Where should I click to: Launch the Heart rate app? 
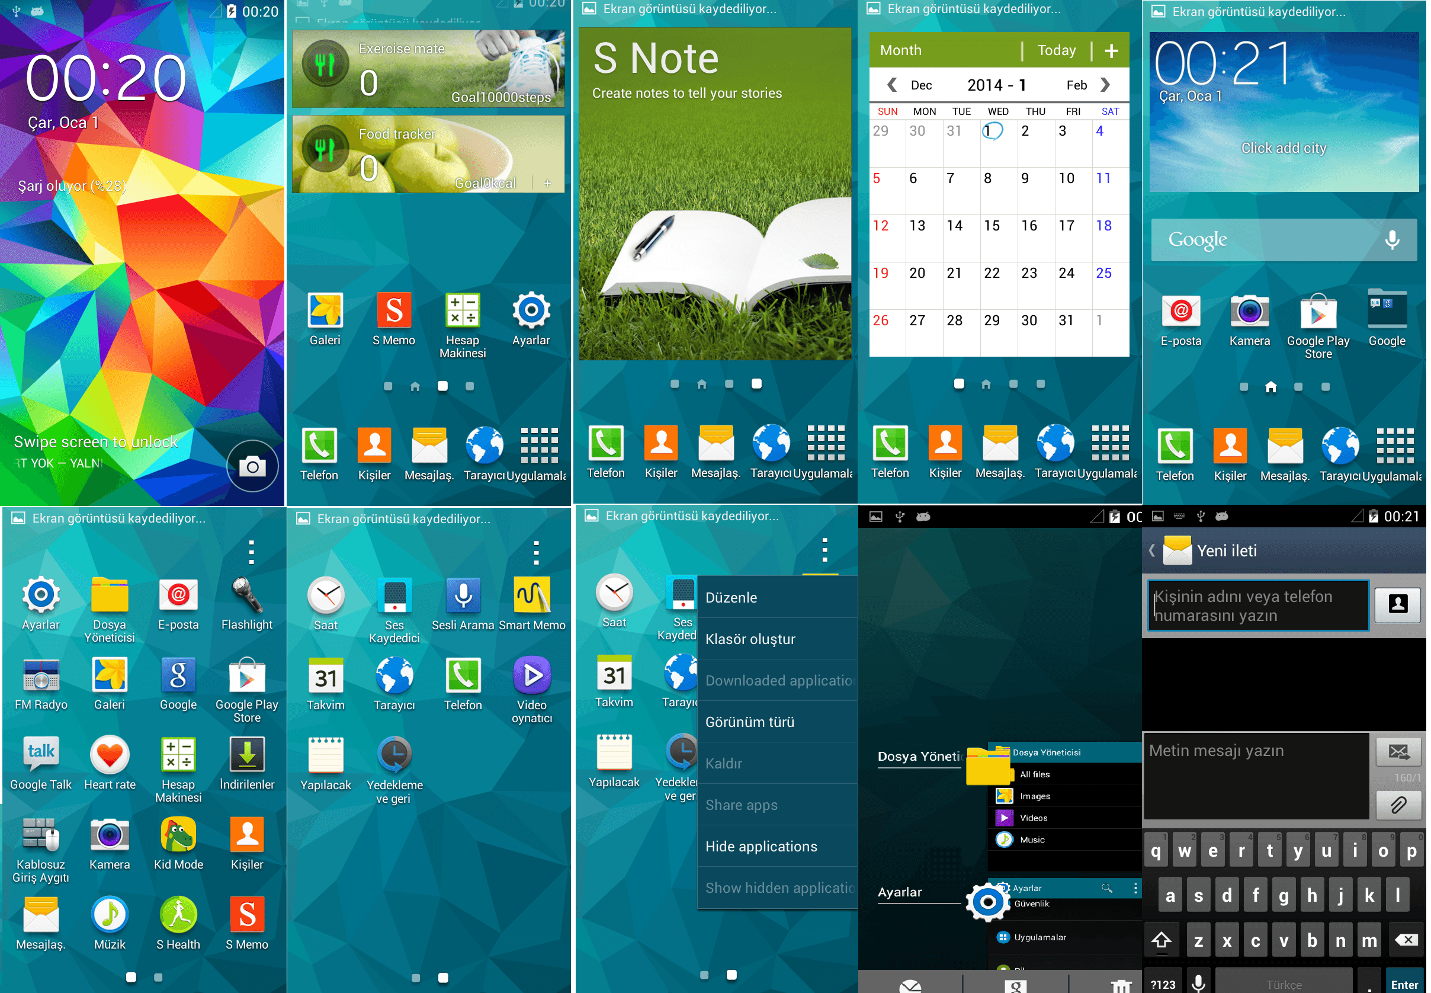(110, 756)
